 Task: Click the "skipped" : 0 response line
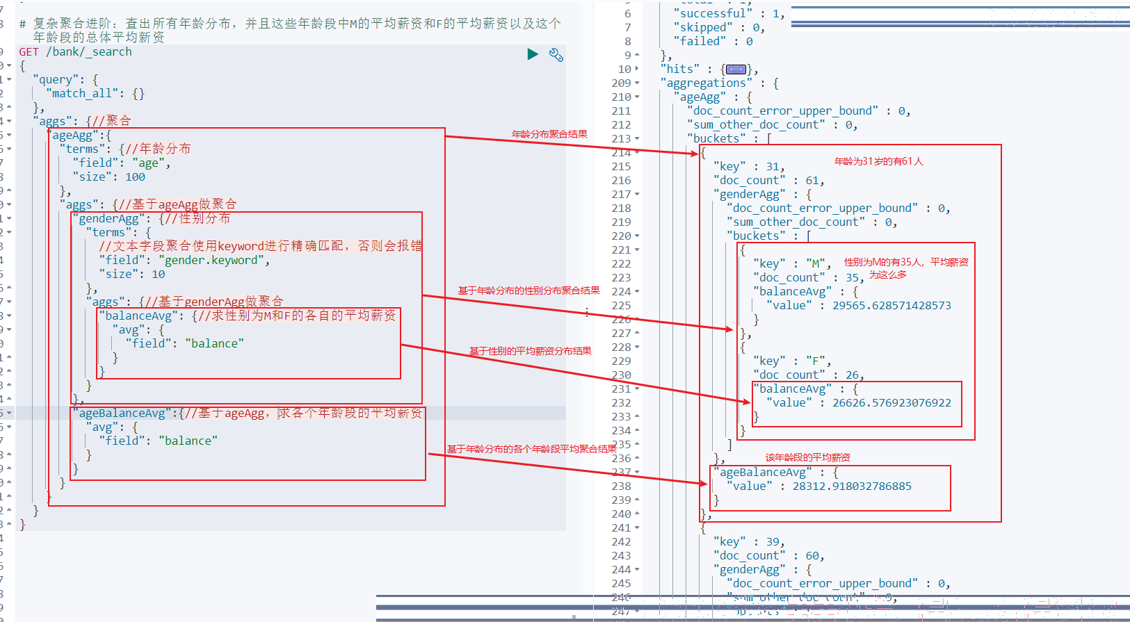[719, 27]
